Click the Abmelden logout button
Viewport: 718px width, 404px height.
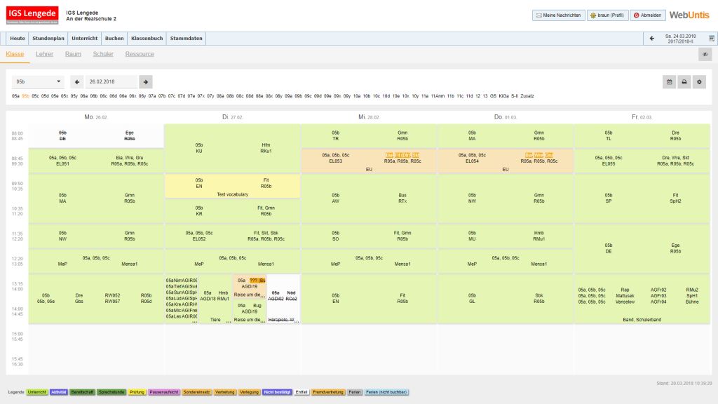point(649,15)
